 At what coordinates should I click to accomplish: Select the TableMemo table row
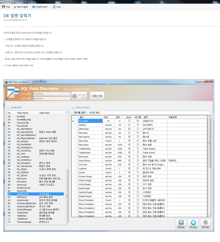tap(36, 219)
